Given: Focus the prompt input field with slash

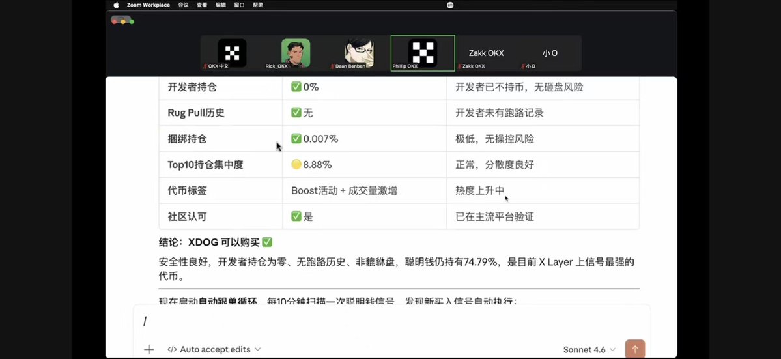Looking at the screenshot, I should coord(391,322).
